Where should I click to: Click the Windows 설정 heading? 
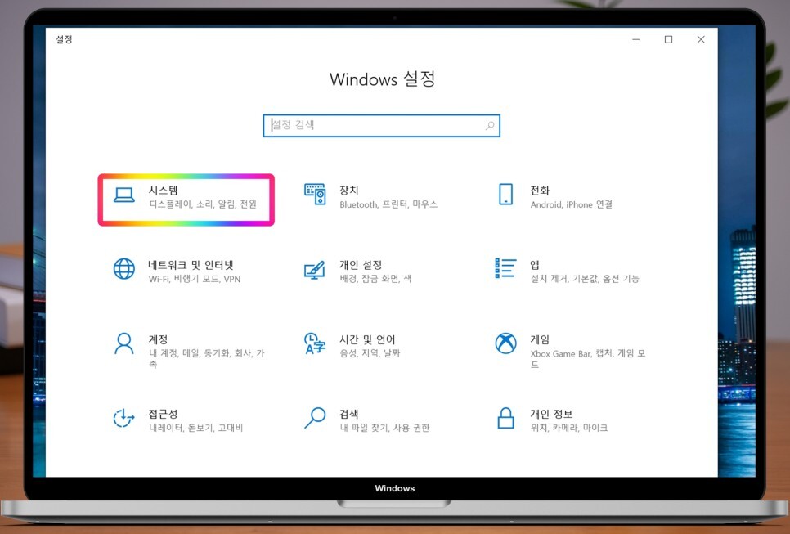click(382, 79)
